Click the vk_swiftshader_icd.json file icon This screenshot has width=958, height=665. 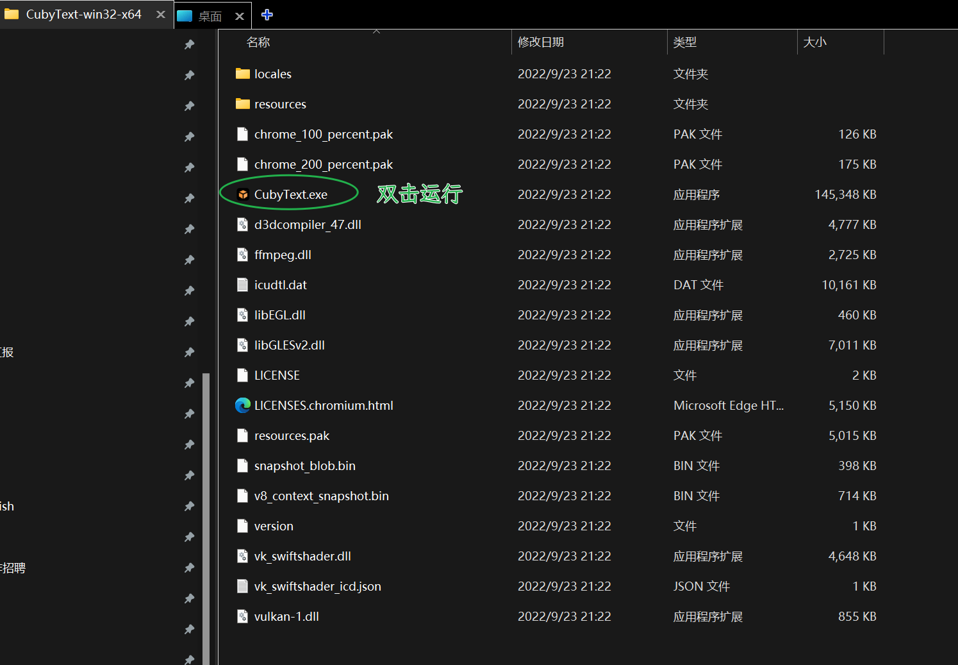(x=242, y=586)
